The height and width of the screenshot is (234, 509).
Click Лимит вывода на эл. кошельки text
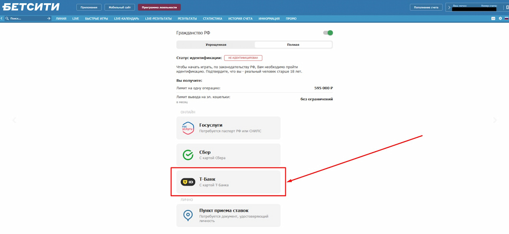tap(203, 97)
